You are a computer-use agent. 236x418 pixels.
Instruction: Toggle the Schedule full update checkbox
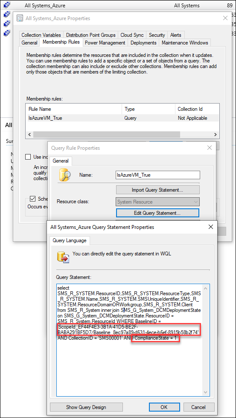33,199
